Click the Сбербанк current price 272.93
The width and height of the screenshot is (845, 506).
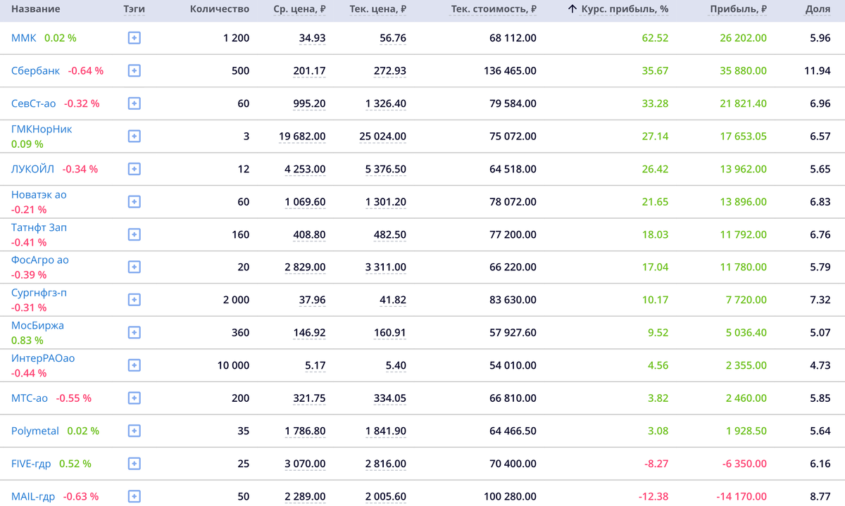(x=390, y=71)
